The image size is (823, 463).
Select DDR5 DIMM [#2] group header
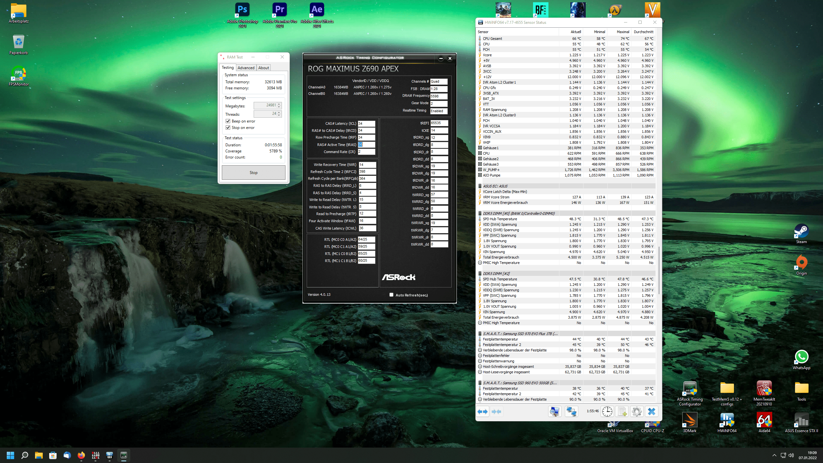click(x=566, y=274)
